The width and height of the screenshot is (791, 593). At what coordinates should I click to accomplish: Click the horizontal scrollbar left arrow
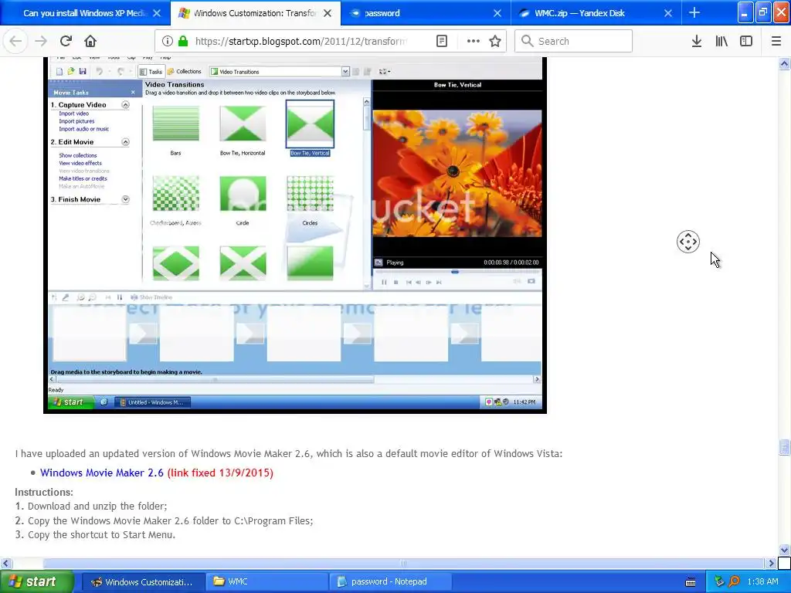click(x=5, y=563)
